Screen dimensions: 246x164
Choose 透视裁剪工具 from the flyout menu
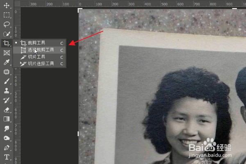(39, 50)
